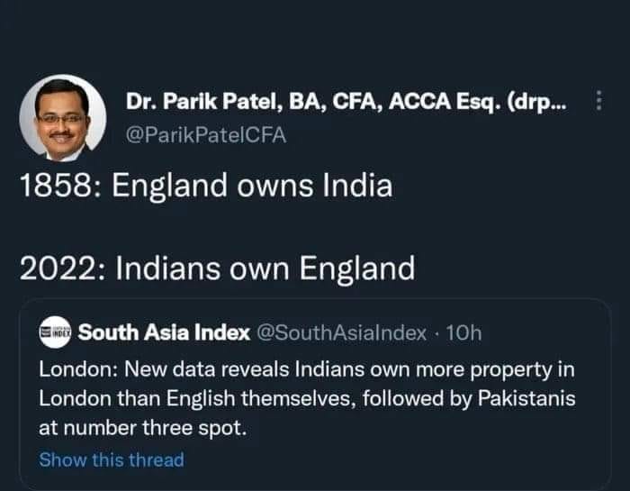Click the quoted line 'at number three spot.'
The width and height of the screenshot is (630, 491).
pyautogui.click(x=142, y=429)
